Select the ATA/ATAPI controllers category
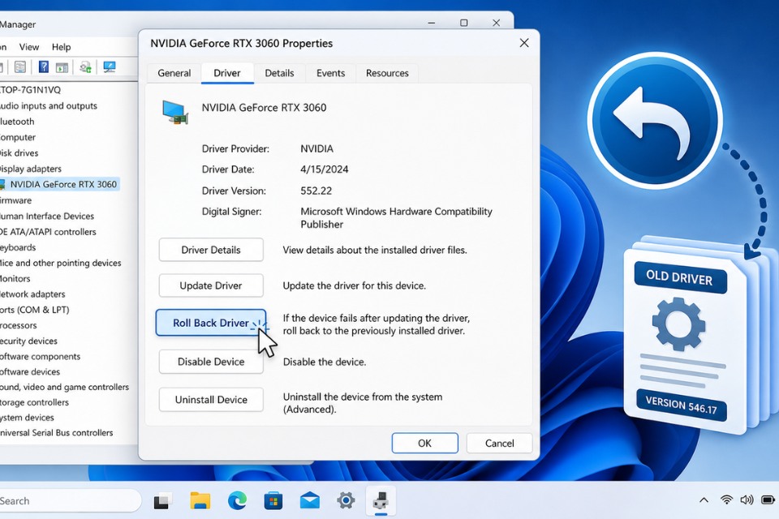The width and height of the screenshot is (779, 519). 48,232
